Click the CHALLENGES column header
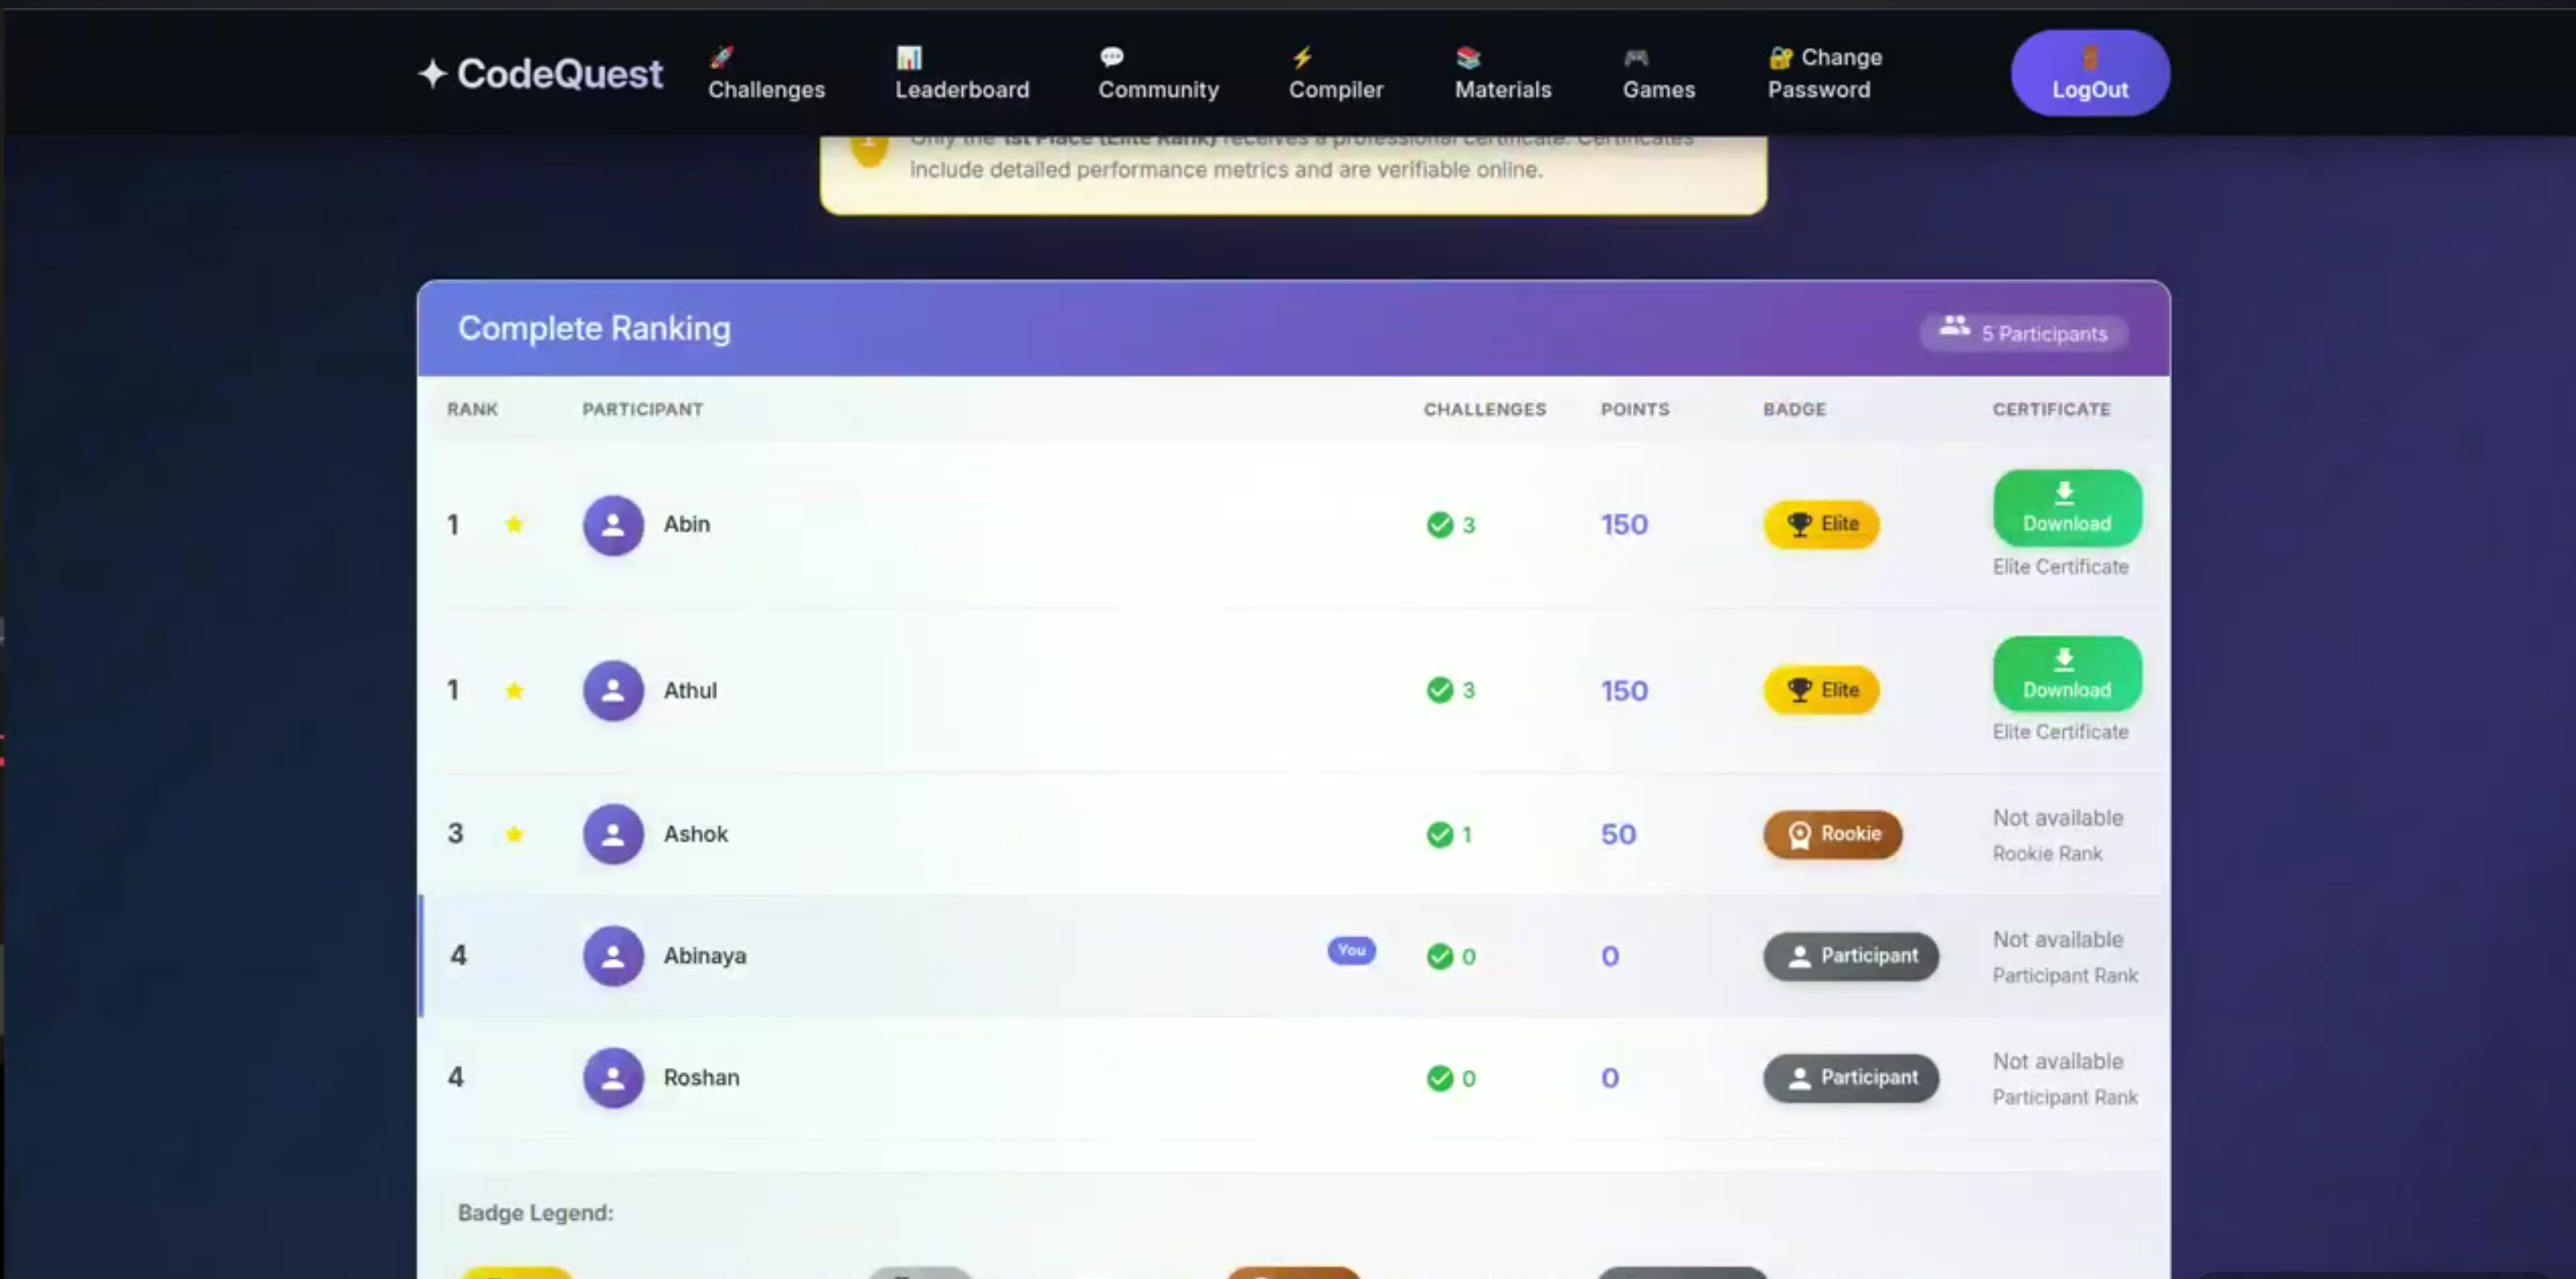The height and width of the screenshot is (1279, 2576). [x=1484, y=409]
